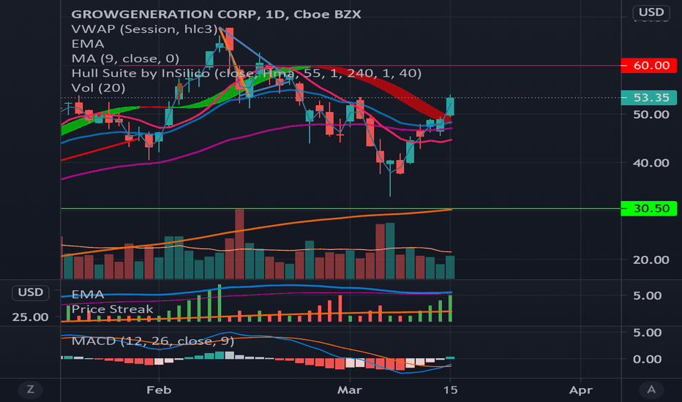Viewport: 682px width, 402px height.
Task: Select the 60.00 red price label
Action: [648, 66]
